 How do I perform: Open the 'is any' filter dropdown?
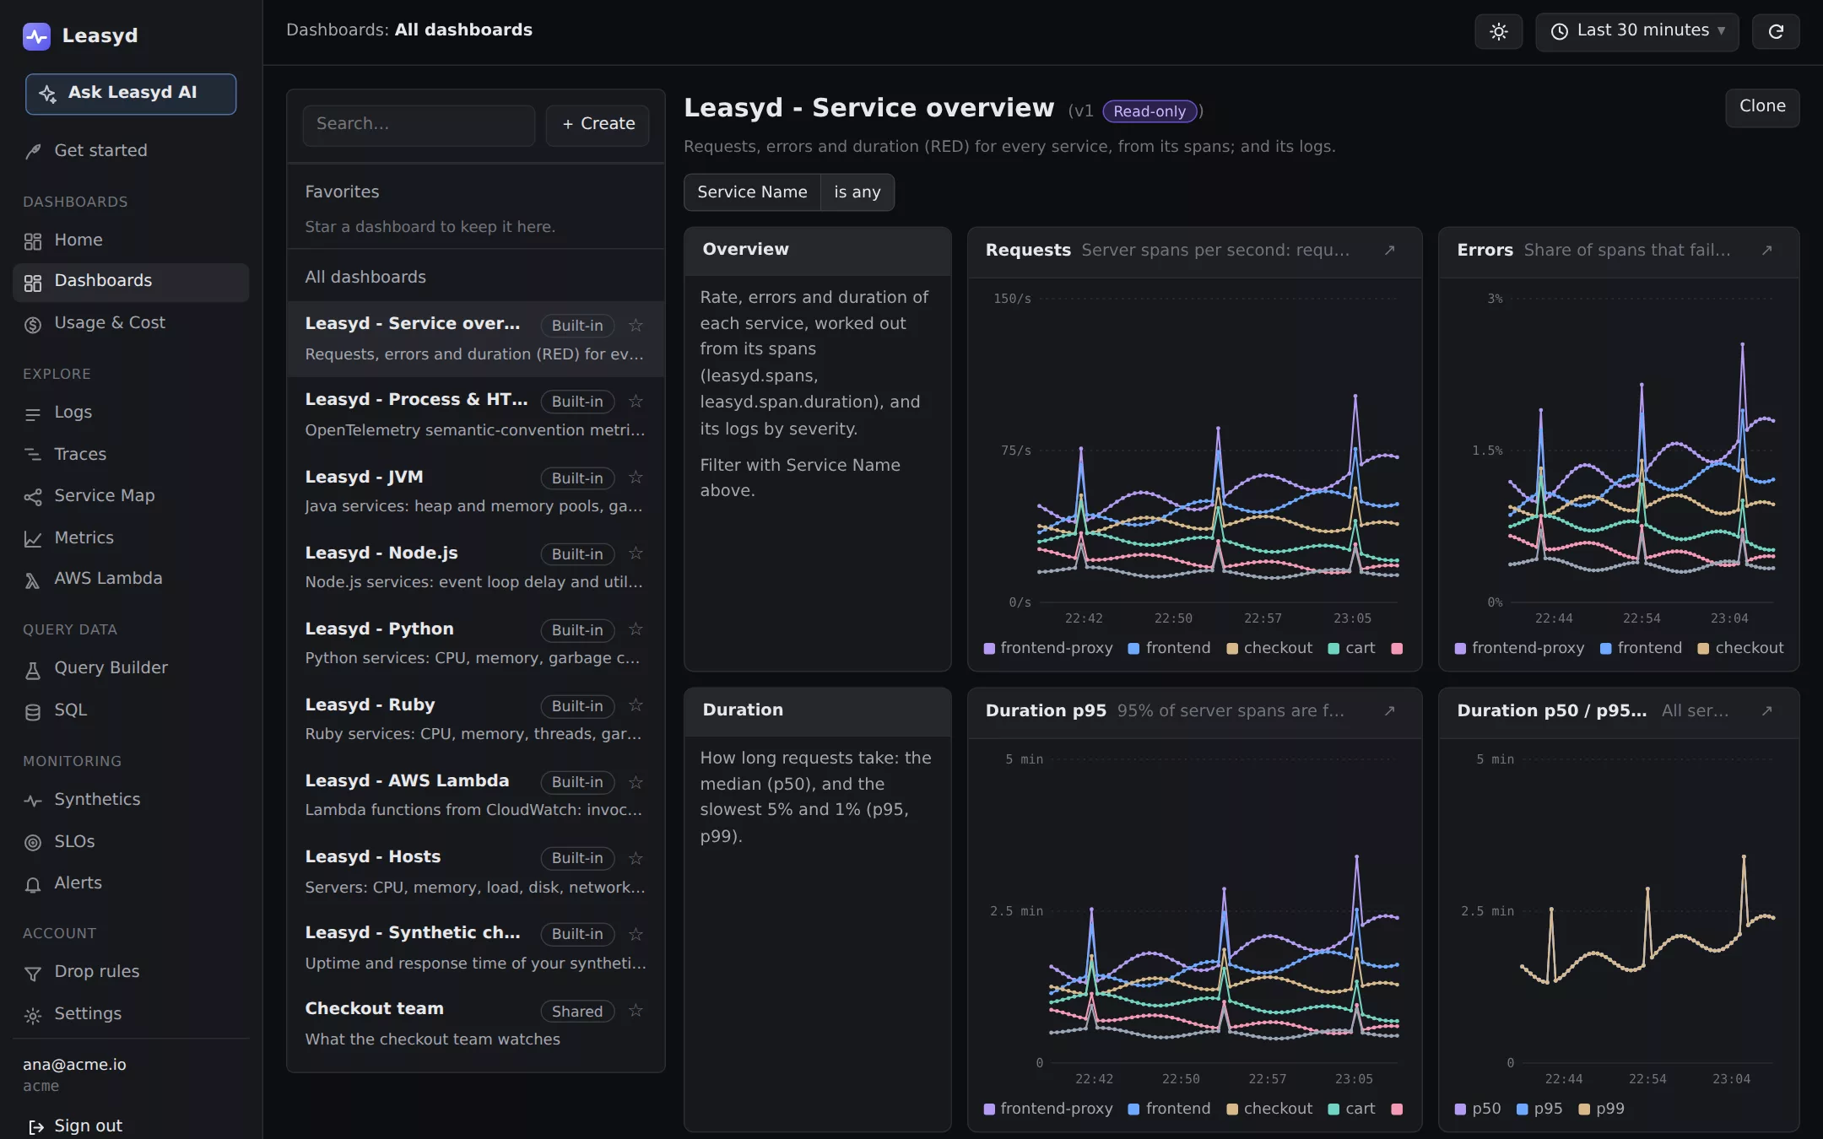(x=857, y=192)
